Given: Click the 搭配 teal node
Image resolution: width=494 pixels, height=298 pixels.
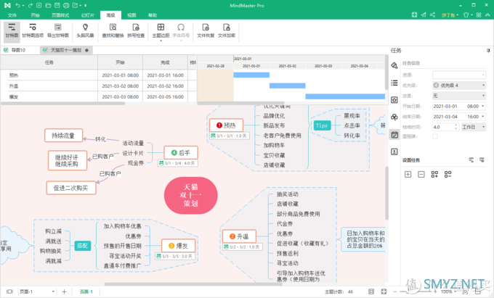Looking at the screenshot, I should (83, 246).
